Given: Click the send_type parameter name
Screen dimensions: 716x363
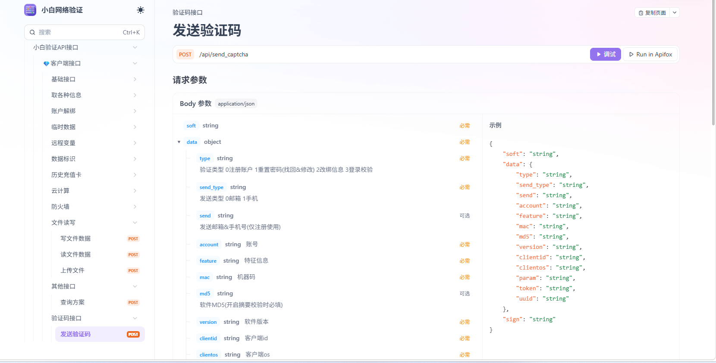Looking at the screenshot, I should pos(211,187).
